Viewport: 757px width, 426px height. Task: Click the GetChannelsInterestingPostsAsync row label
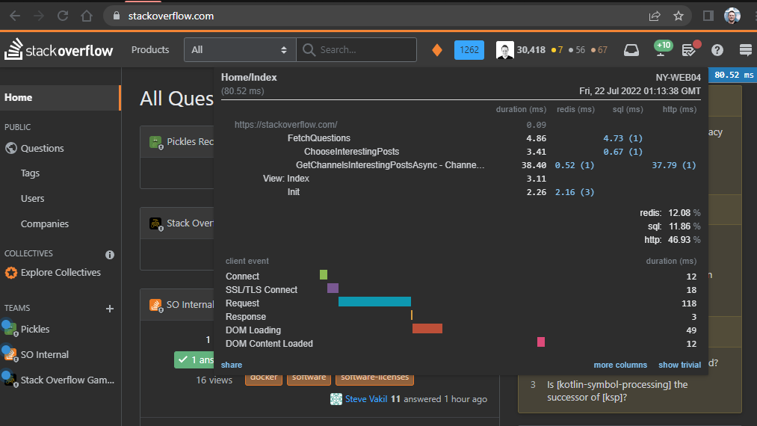[390, 165]
